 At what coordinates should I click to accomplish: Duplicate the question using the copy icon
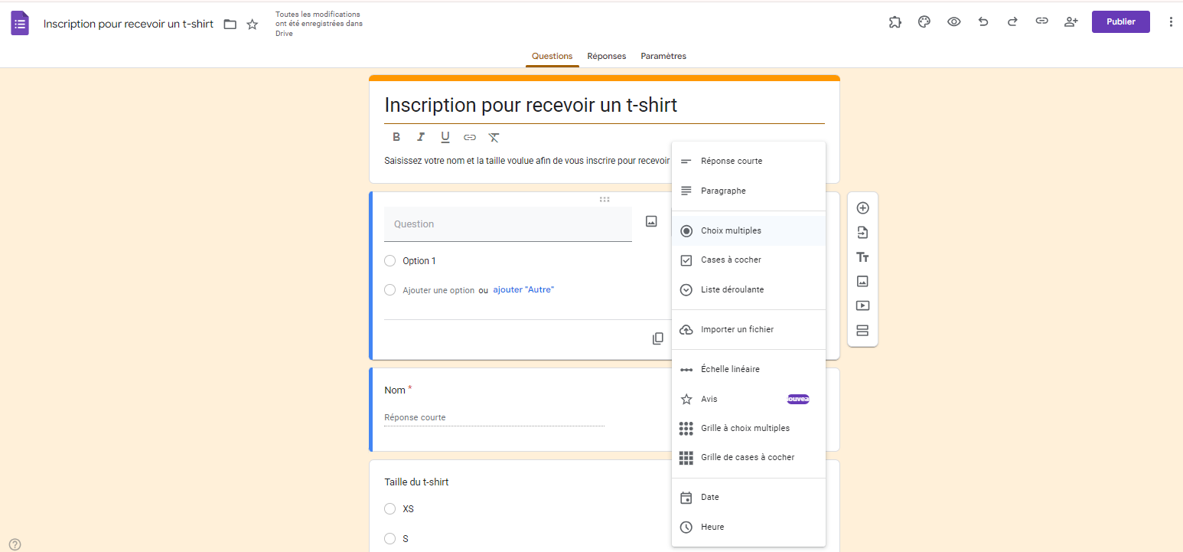coord(658,338)
